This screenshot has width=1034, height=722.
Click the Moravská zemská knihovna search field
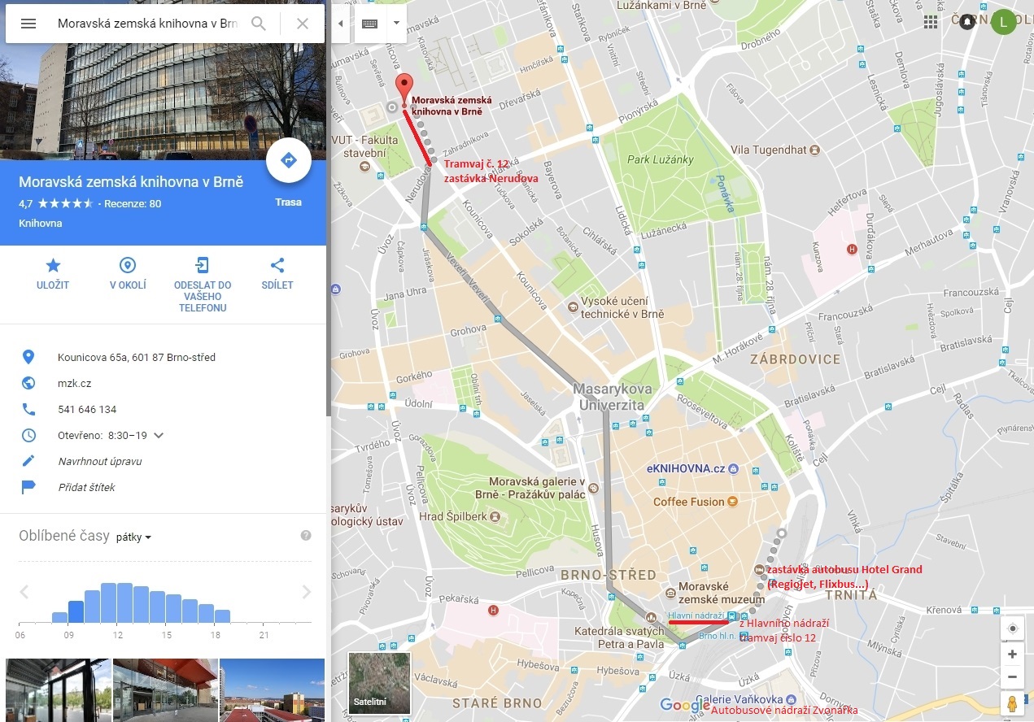[147, 24]
